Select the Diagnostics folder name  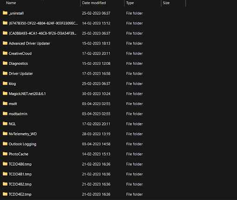click(18, 64)
